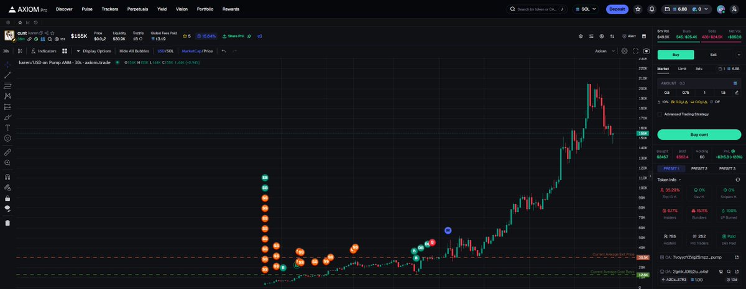Click the Buy cunt button
Image resolution: width=746 pixels, height=289 pixels.
[x=699, y=134]
